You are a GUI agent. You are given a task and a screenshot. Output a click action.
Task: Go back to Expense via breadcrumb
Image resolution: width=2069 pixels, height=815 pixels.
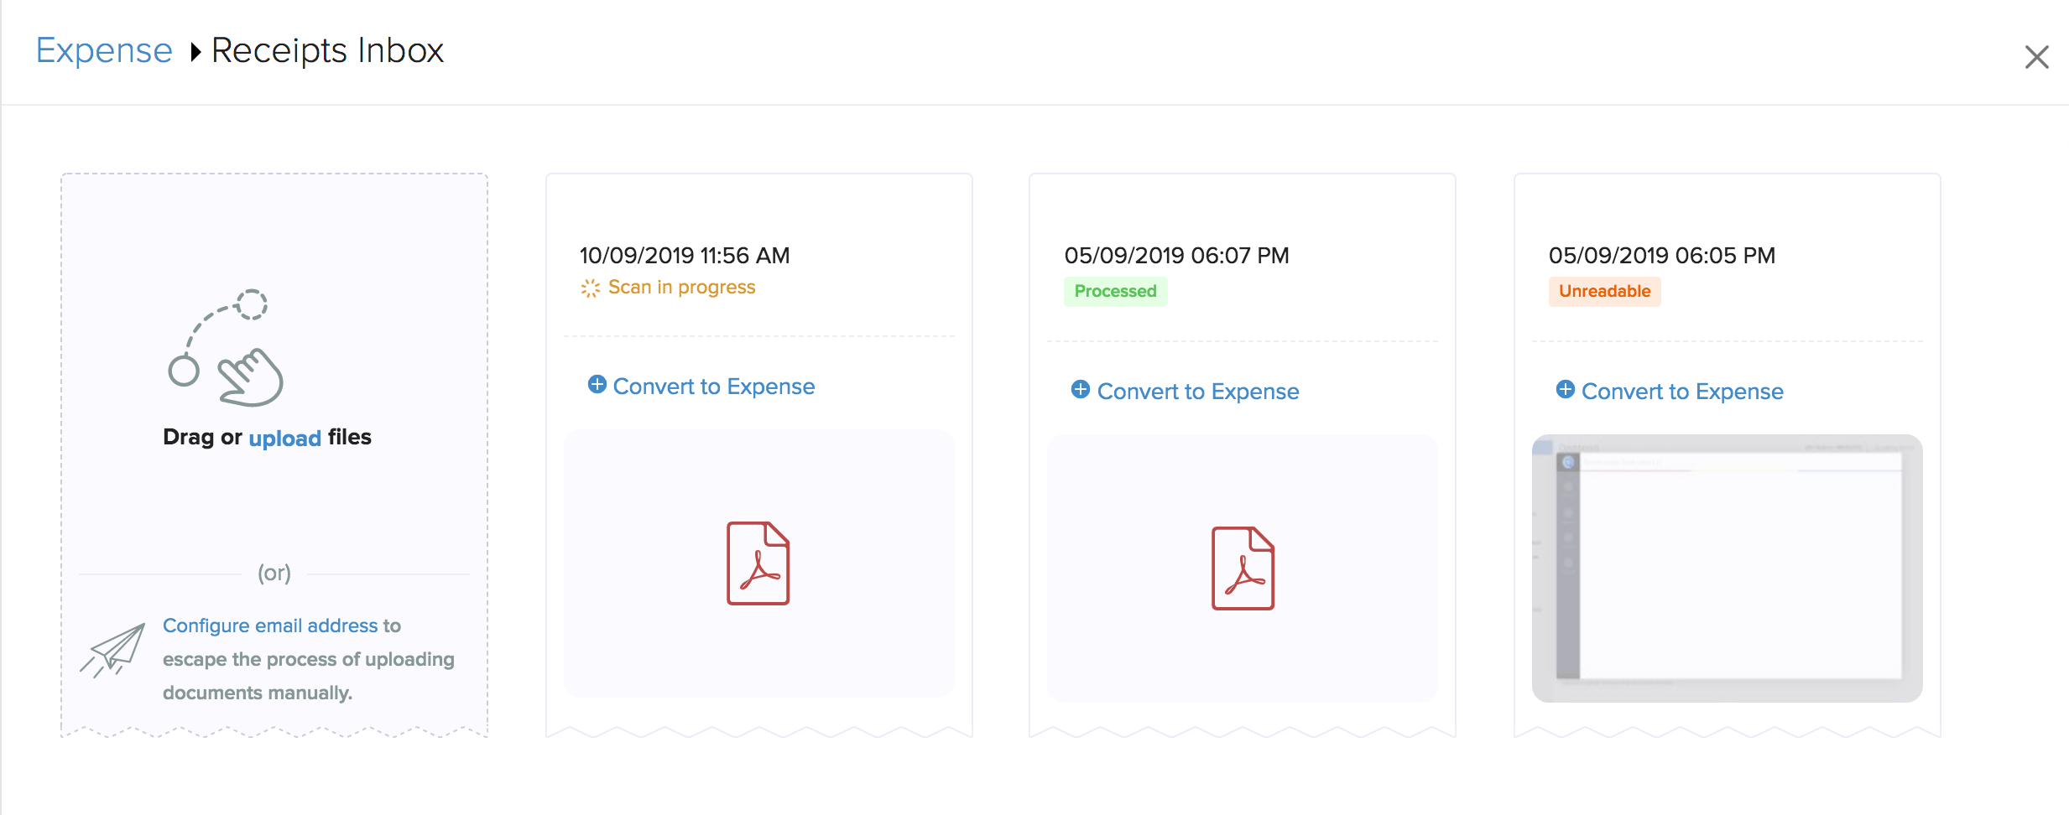pyautogui.click(x=104, y=50)
